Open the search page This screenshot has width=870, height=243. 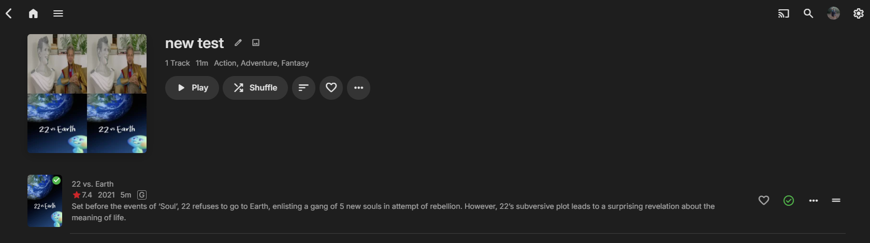point(808,13)
